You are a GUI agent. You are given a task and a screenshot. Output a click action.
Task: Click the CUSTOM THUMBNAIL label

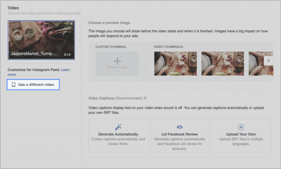pos(111,47)
